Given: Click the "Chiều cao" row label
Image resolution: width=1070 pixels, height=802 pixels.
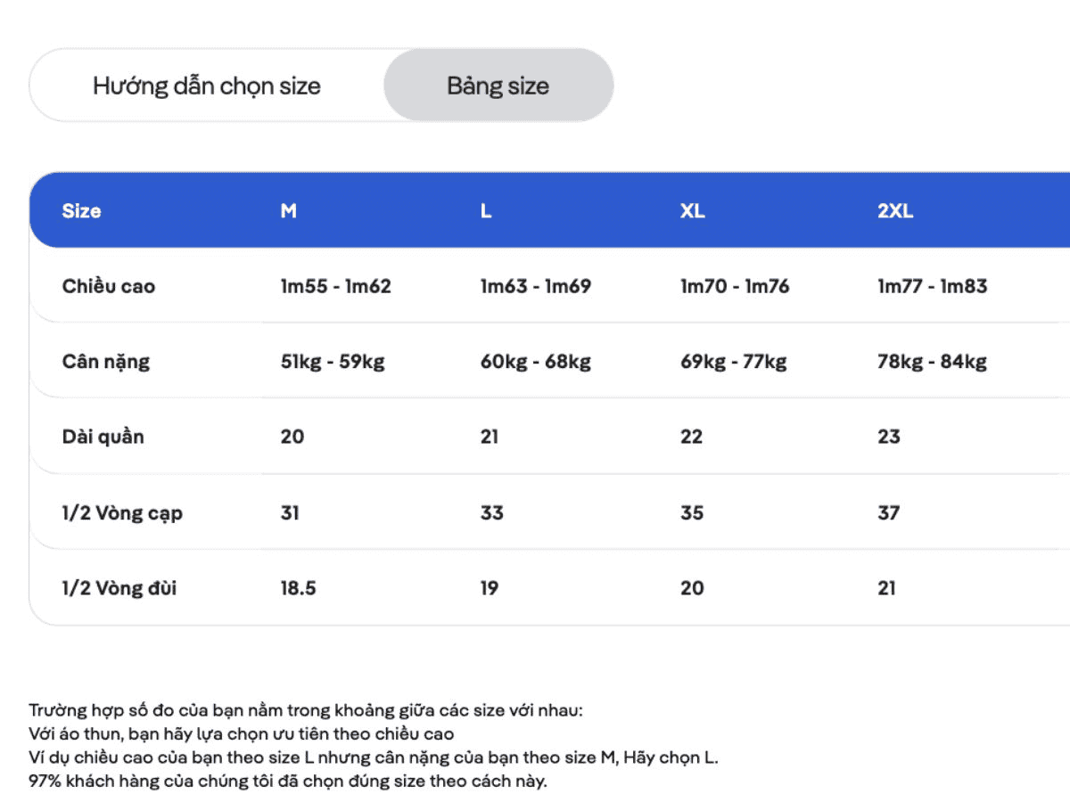Looking at the screenshot, I should click(108, 286).
